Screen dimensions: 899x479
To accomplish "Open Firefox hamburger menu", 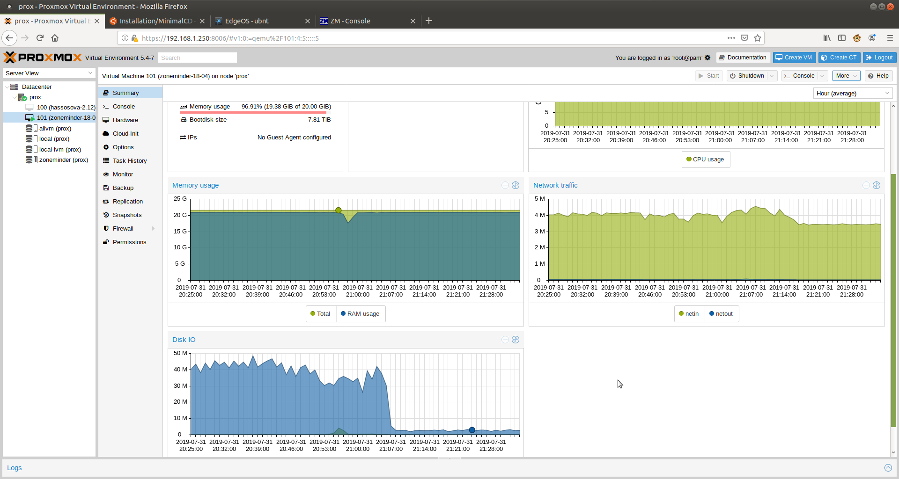I will coord(890,38).
